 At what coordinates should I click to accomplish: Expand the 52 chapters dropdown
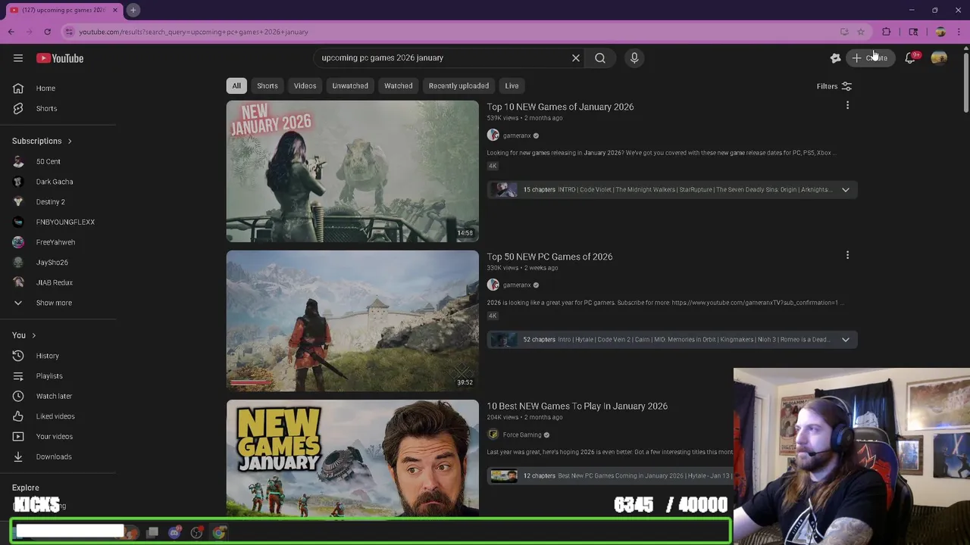click(x=845, y=339)
